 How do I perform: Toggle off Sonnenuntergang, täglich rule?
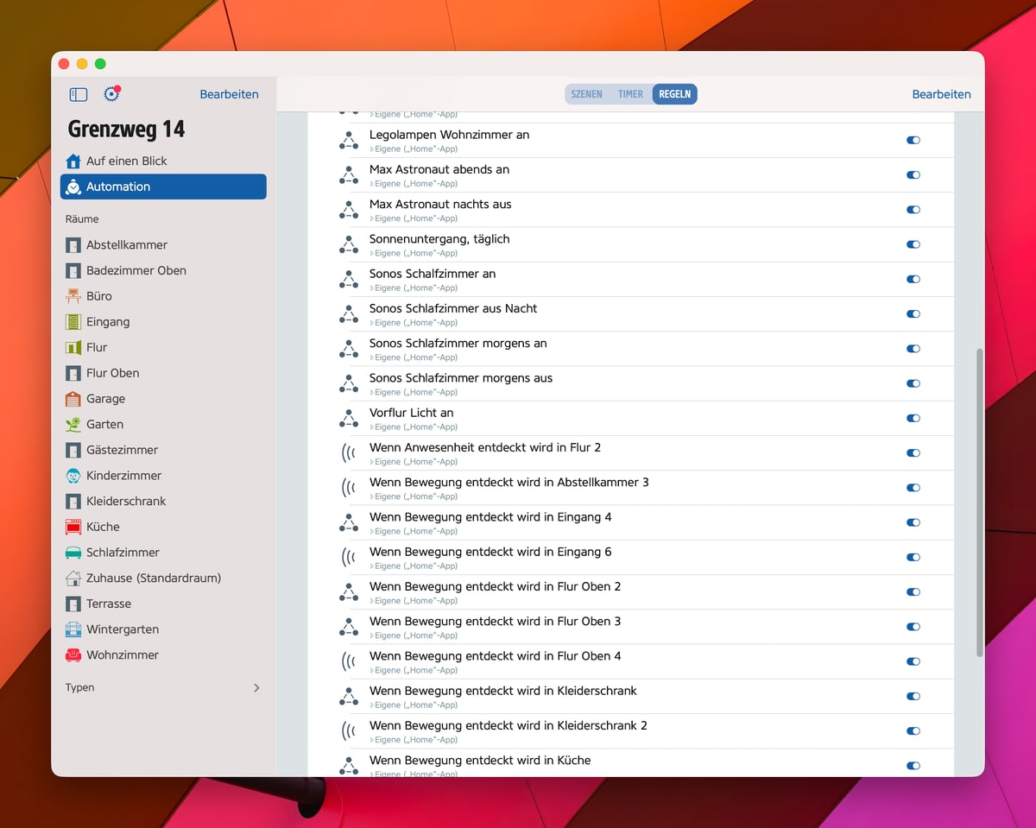pyautogui.click(x=913, y=244)
